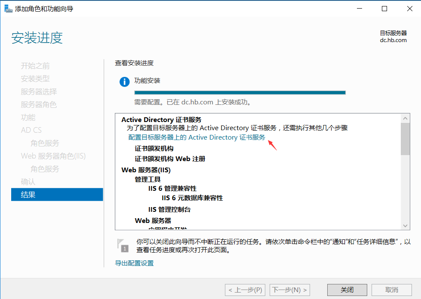Click the scroll up arrow of results list
This screenshot has width=421, height=299.
405,118
